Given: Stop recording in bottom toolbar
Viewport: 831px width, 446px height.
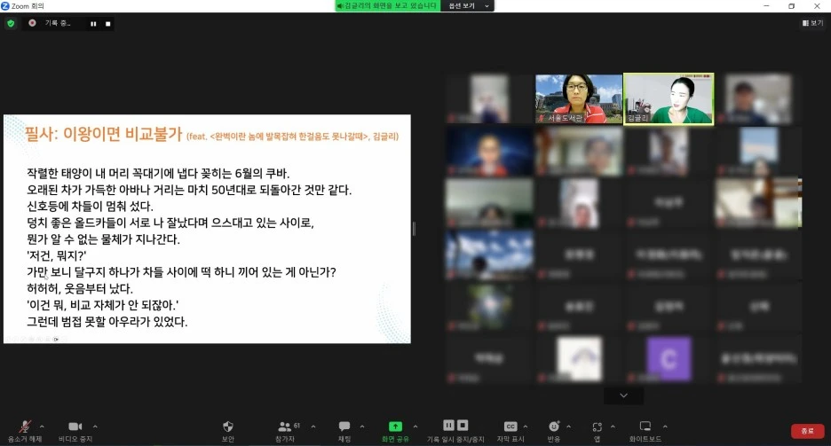Looking at the screenshot, I should 463,425.
